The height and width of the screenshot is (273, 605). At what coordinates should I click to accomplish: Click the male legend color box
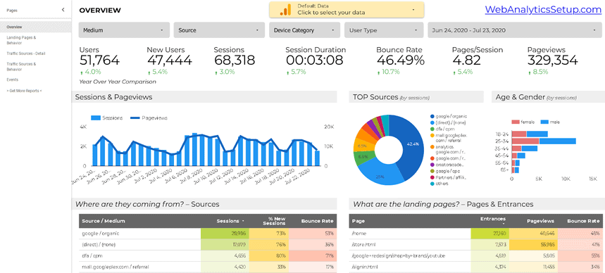click(x=544, y=122)
